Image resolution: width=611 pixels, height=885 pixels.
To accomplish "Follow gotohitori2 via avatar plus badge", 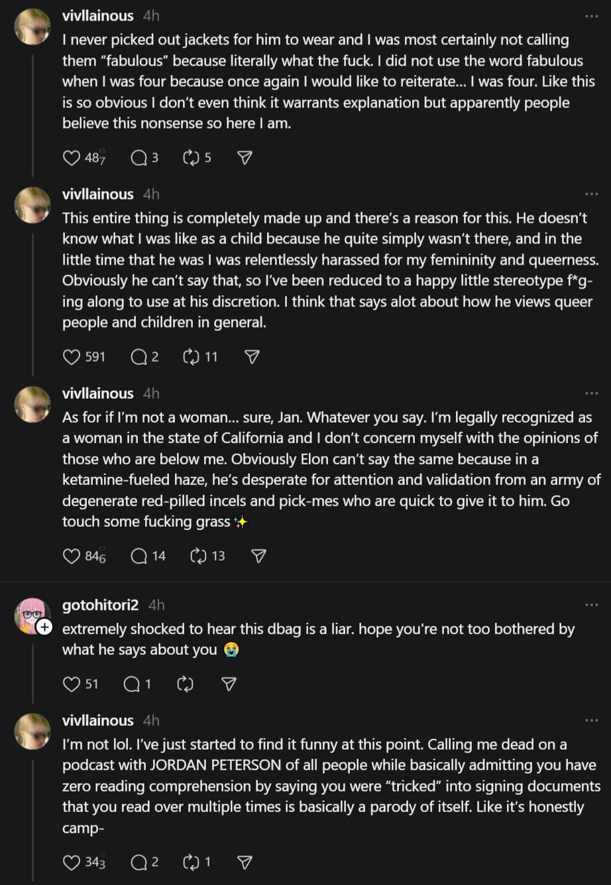I will click(44, 627).
